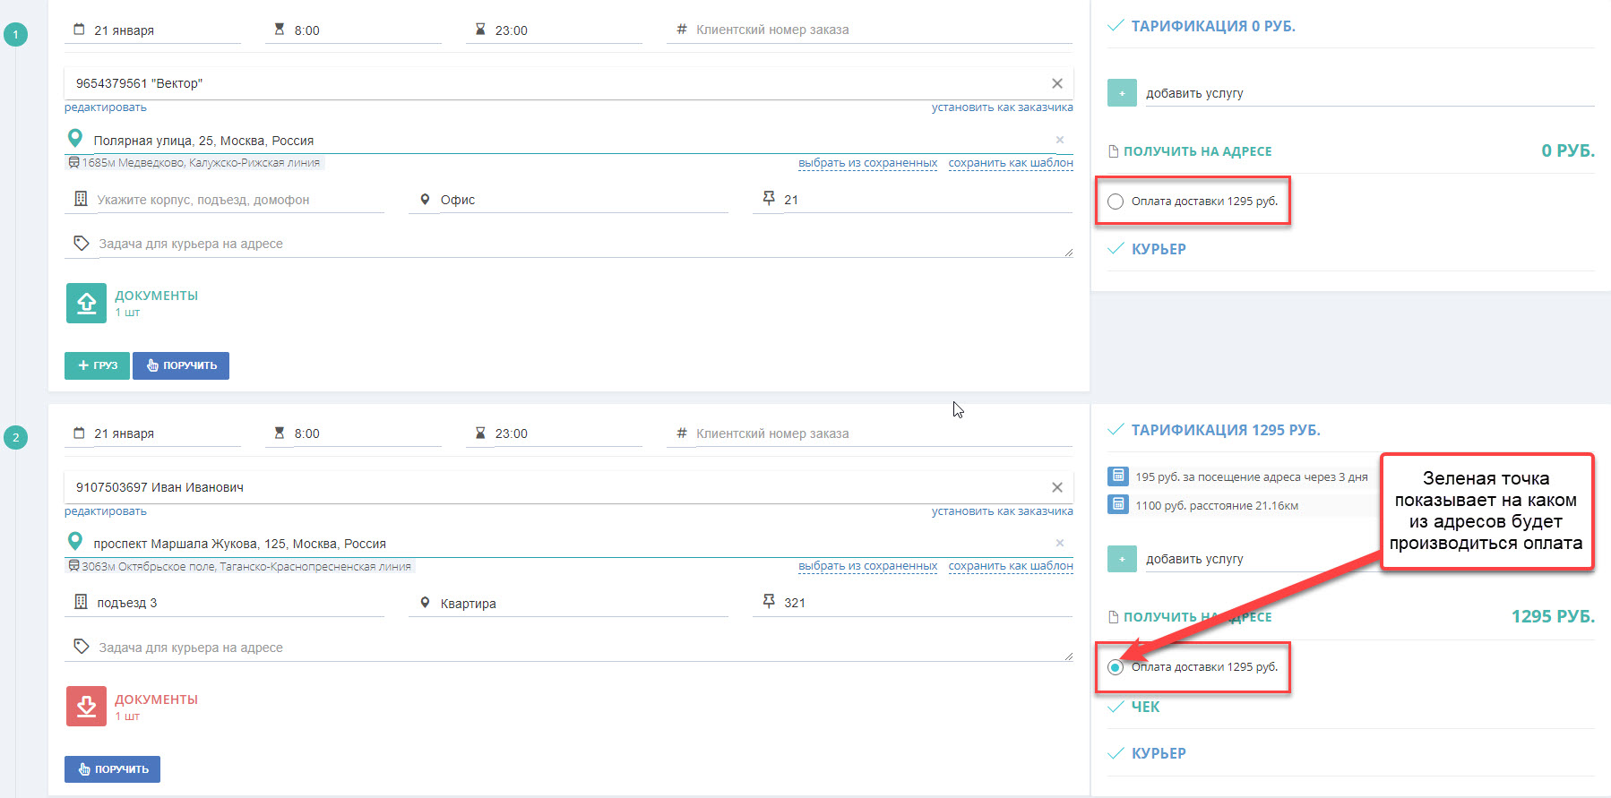The width and height of the screenshot is (1611, 798).
Task: Click the hourglass icon next to 8:00 in order 2
Action: pyautogui.click(x=280, y=433)
